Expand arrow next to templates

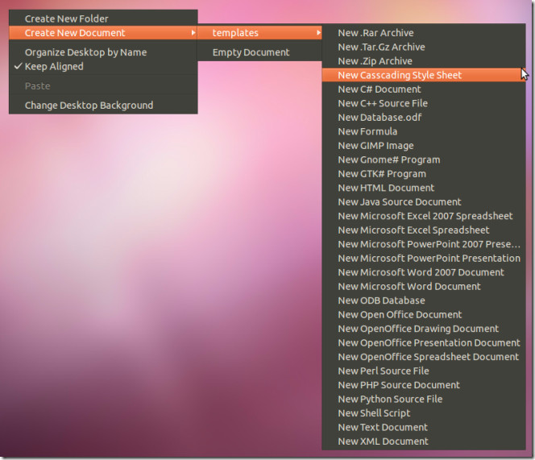318,33
